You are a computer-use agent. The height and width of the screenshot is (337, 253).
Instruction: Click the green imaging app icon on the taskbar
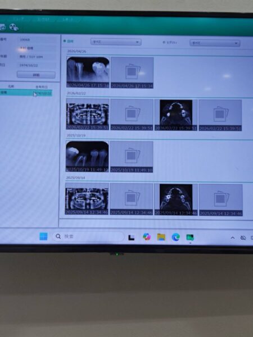pyautogui.click(x=190, y=238)
